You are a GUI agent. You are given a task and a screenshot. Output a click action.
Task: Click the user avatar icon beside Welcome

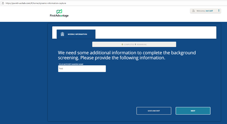pyautogui.click(x=193, y=11)
